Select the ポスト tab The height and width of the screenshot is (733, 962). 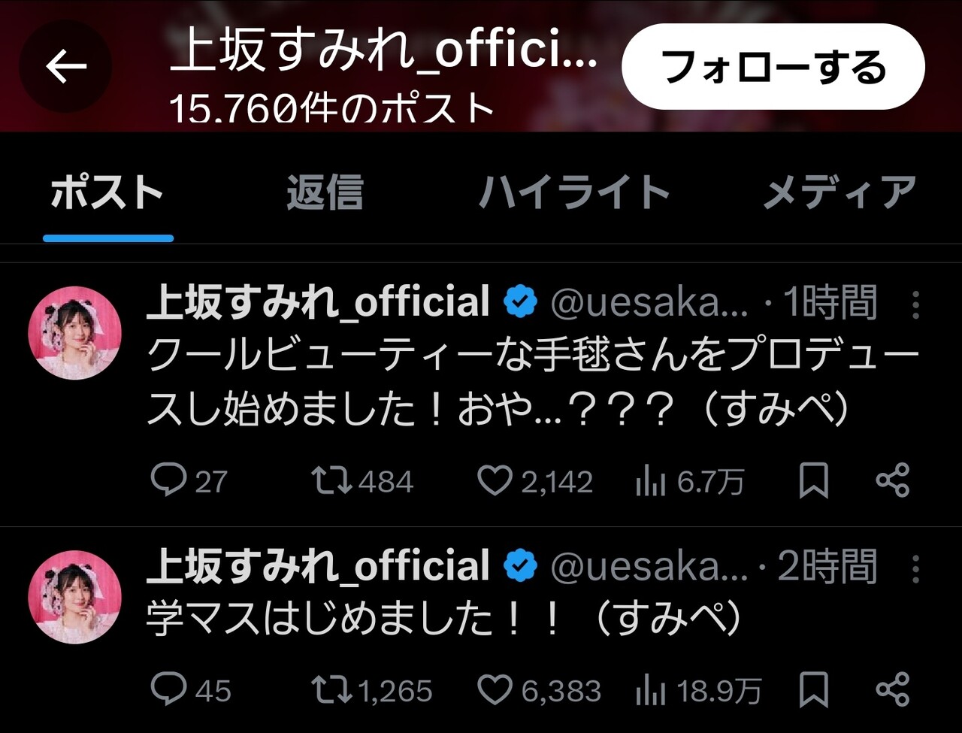tap(107, 193)
